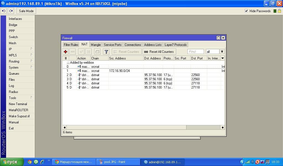The image size is (283, 166).
Task: Open the column selector arrow in header
Action: pyautogui.click(x=223, y=58)
